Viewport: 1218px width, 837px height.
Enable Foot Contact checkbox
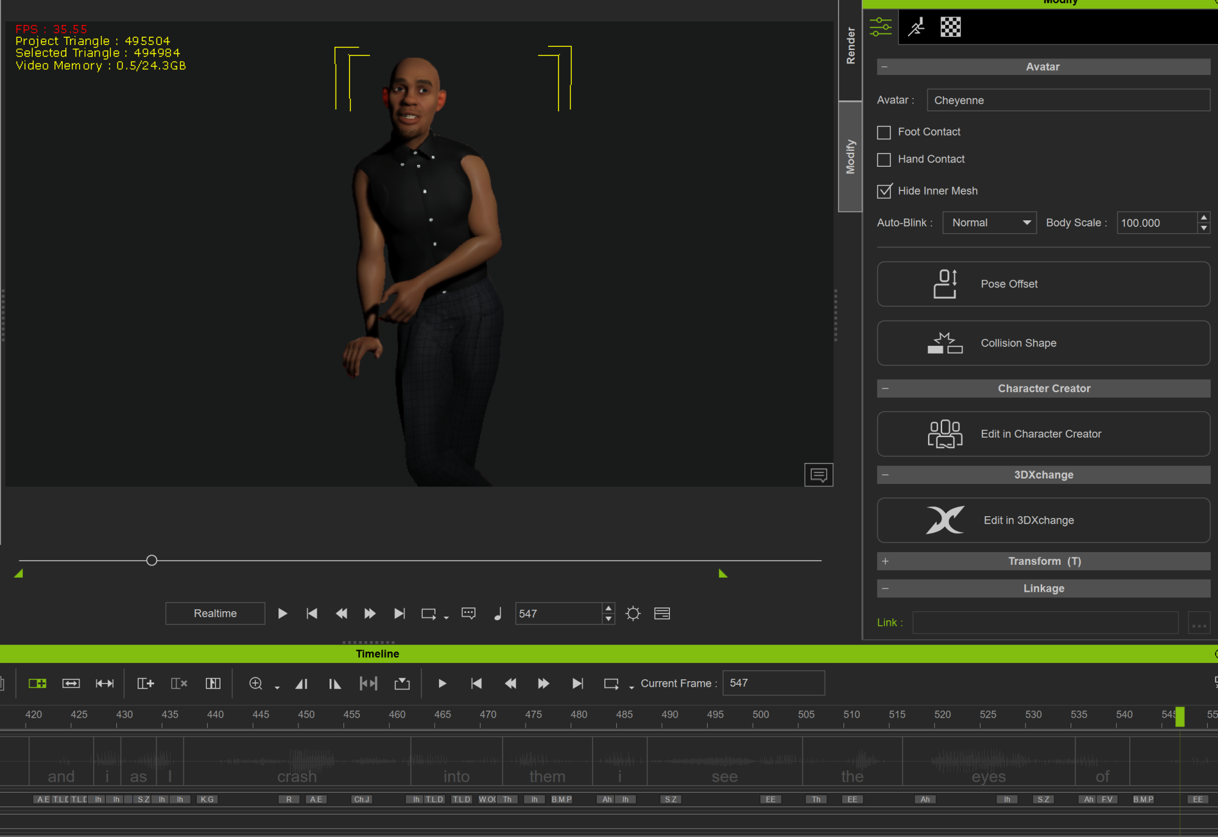pos(884,132)
